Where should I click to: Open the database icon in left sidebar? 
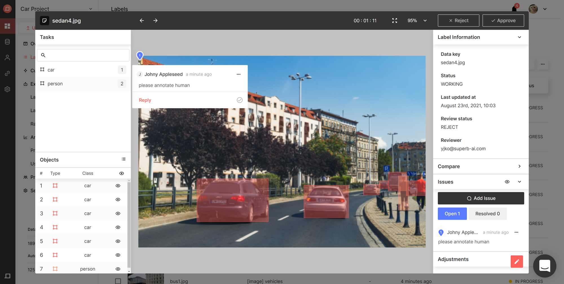coord(8,42)
